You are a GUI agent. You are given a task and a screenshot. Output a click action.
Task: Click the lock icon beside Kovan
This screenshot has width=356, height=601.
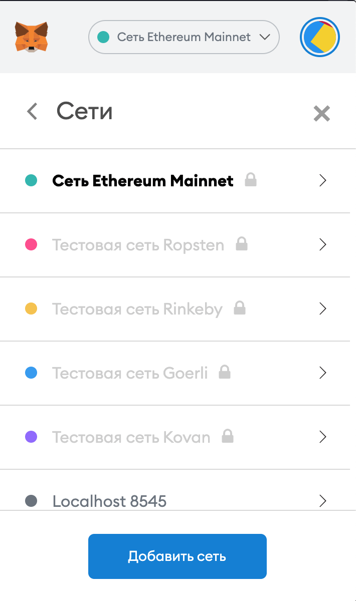(x=228, y=436)
